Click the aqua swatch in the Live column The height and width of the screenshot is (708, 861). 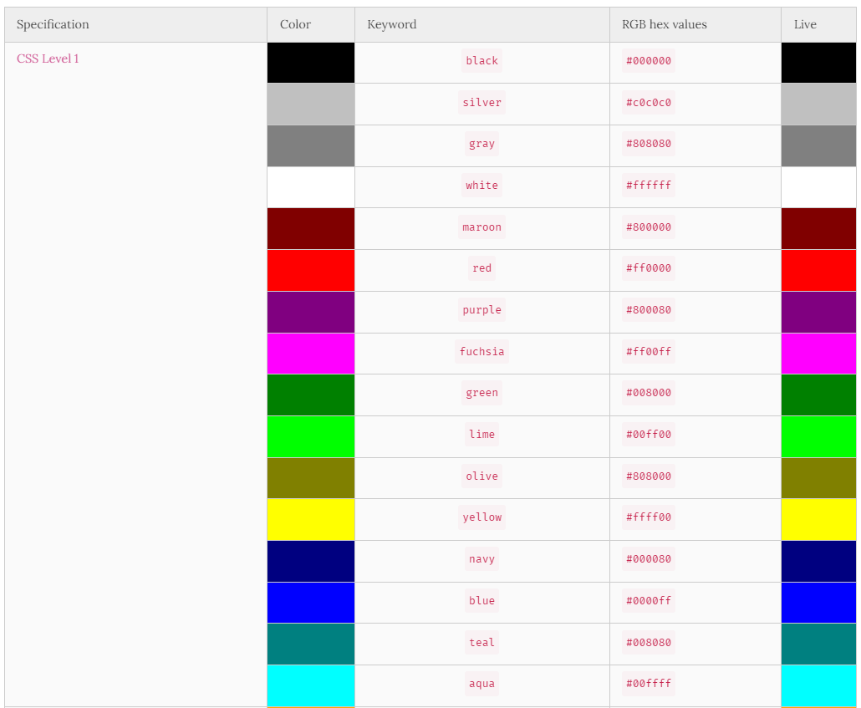point(818,685)
